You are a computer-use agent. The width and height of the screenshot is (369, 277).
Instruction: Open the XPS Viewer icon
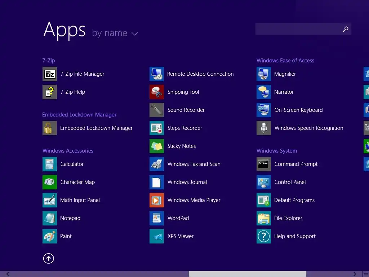(157, 236)
